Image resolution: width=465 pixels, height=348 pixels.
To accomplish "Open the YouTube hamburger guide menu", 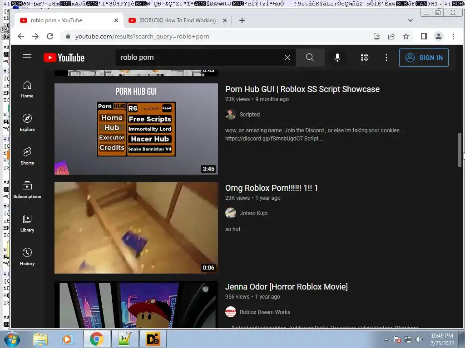I will 27,58.
